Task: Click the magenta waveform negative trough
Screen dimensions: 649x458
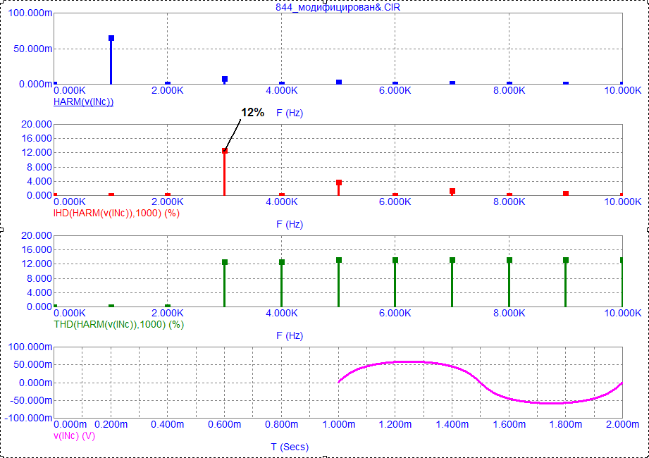Action: (552, 403)
